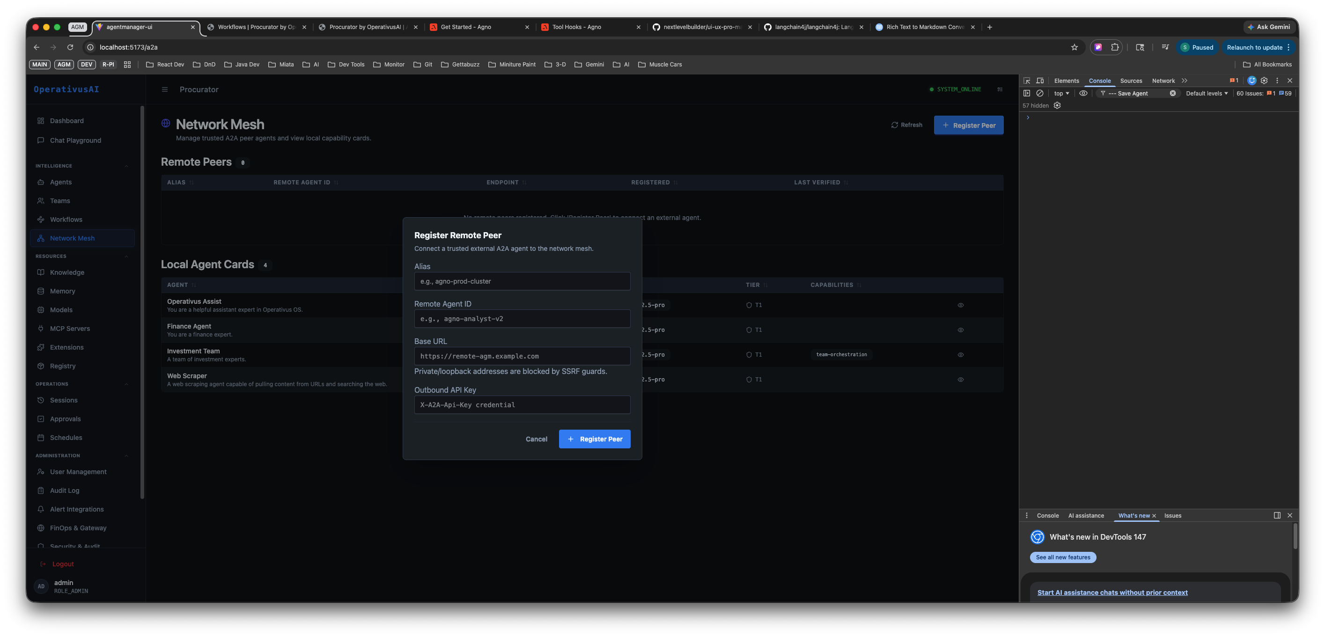Click Cancel in Register Remote Peer dialog
Image resolution: width=1325 pixels, height=637 pixels.
point(536,439)
